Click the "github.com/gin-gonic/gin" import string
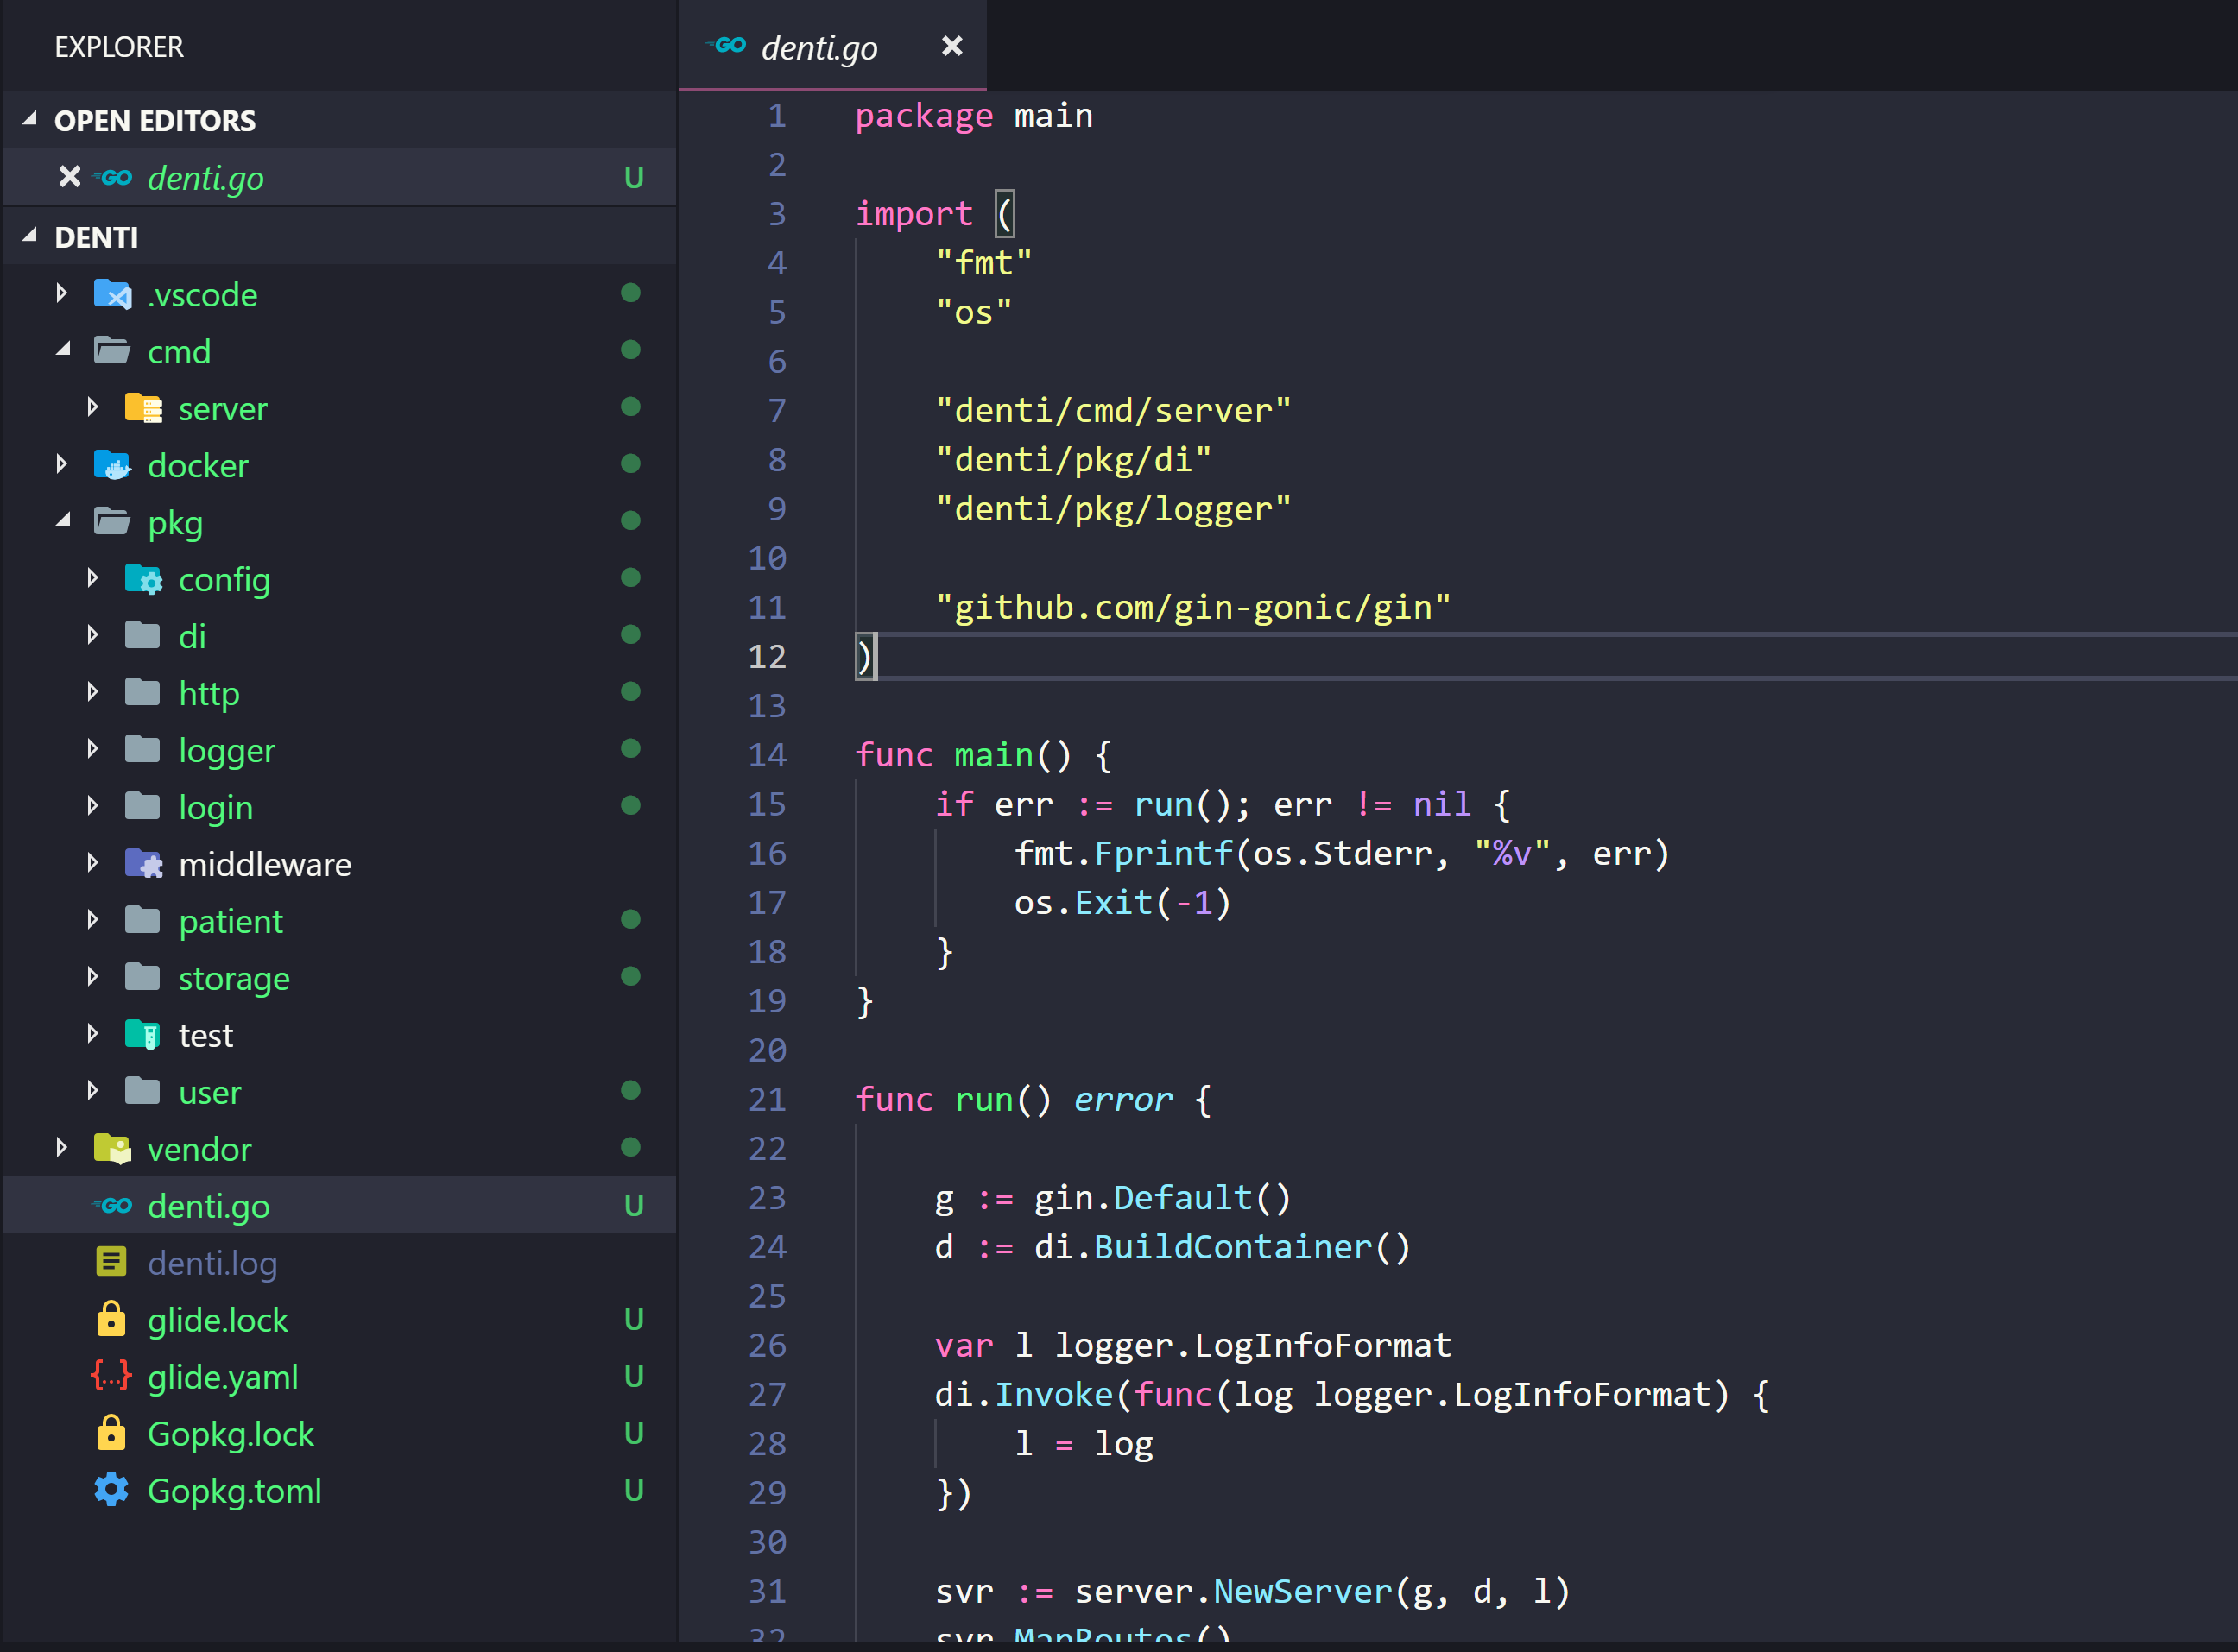Viewport: 2238px width, 1652px height. click(x=1192, y=608)
